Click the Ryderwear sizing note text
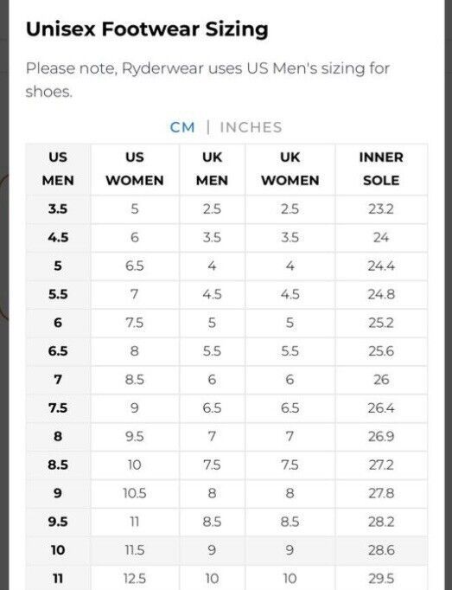The width and height of the screenshot is (452, 590). point(207,80)
